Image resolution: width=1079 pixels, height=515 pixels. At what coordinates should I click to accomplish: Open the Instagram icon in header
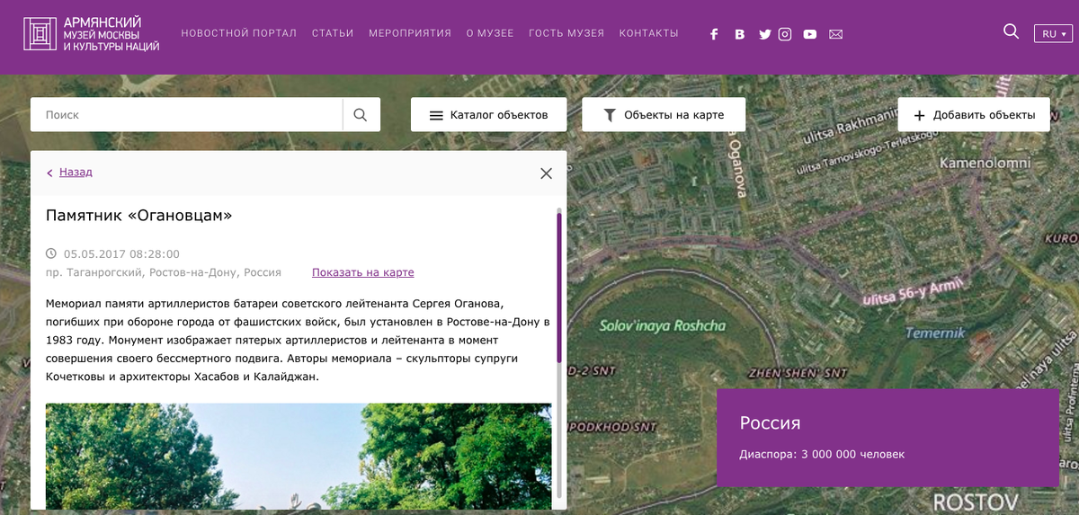pos(785,34)
